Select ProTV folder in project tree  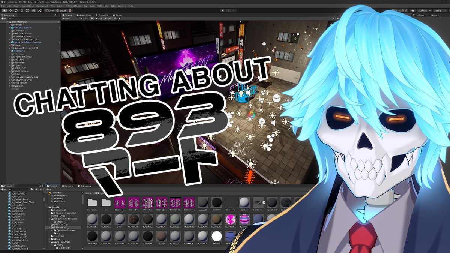(60, 245)
